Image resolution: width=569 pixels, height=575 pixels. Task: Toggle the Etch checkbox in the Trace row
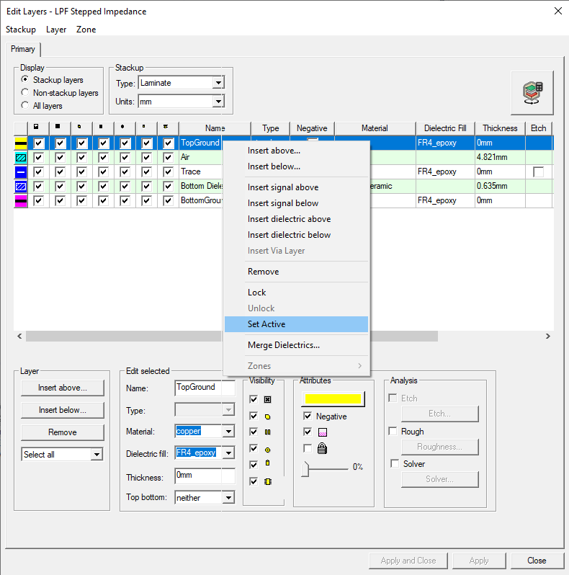[538, 172]
